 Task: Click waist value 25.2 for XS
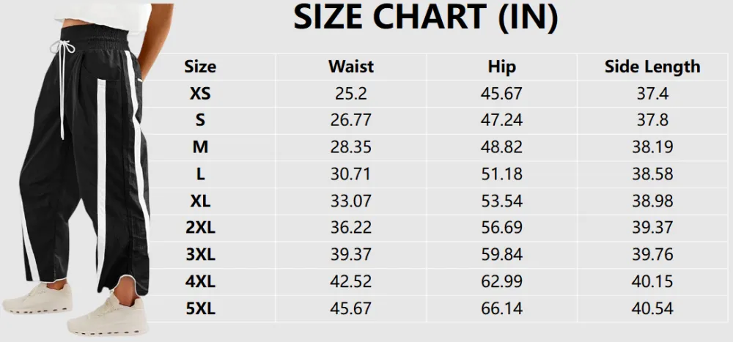pos(351,94)
